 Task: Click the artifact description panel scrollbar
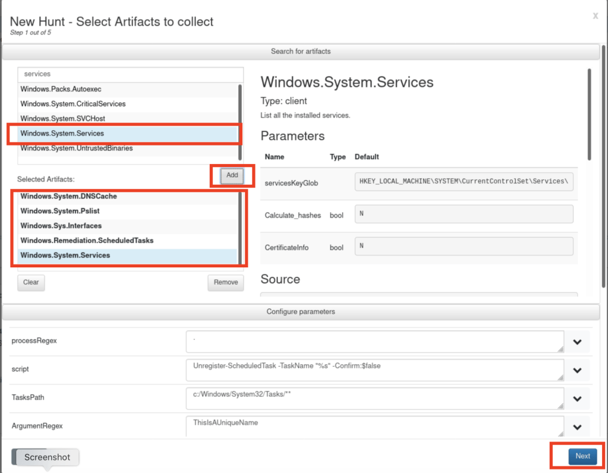[x=589, y=113]
